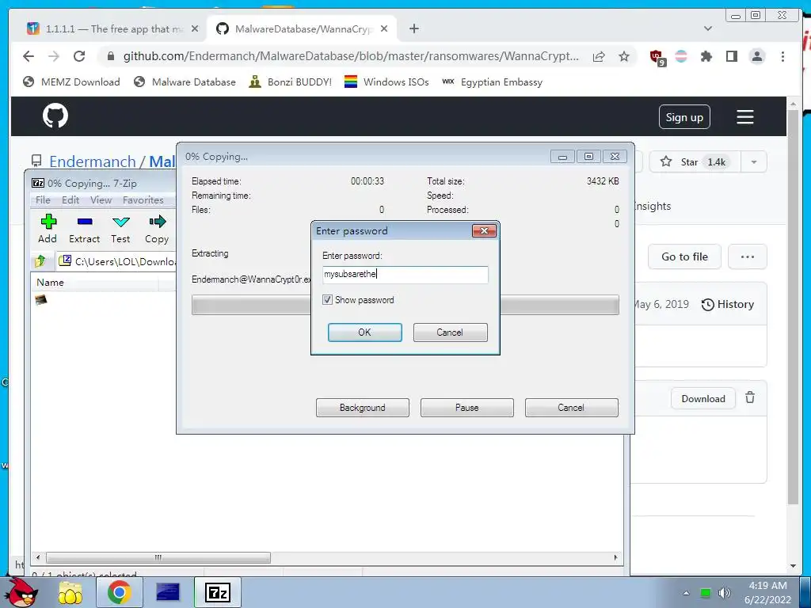Click the GitHub octocat logo
The height and width of the screenshot is (608, 811).
(55, 116)
